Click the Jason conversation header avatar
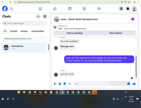Image resolution: width=141 pixels, height=108 pixels. [x=57, y=19]
